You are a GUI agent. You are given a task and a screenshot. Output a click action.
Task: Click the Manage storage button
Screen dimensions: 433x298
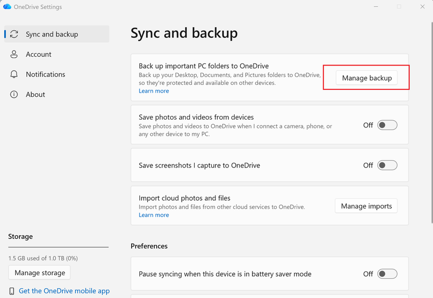click(40, 273)
